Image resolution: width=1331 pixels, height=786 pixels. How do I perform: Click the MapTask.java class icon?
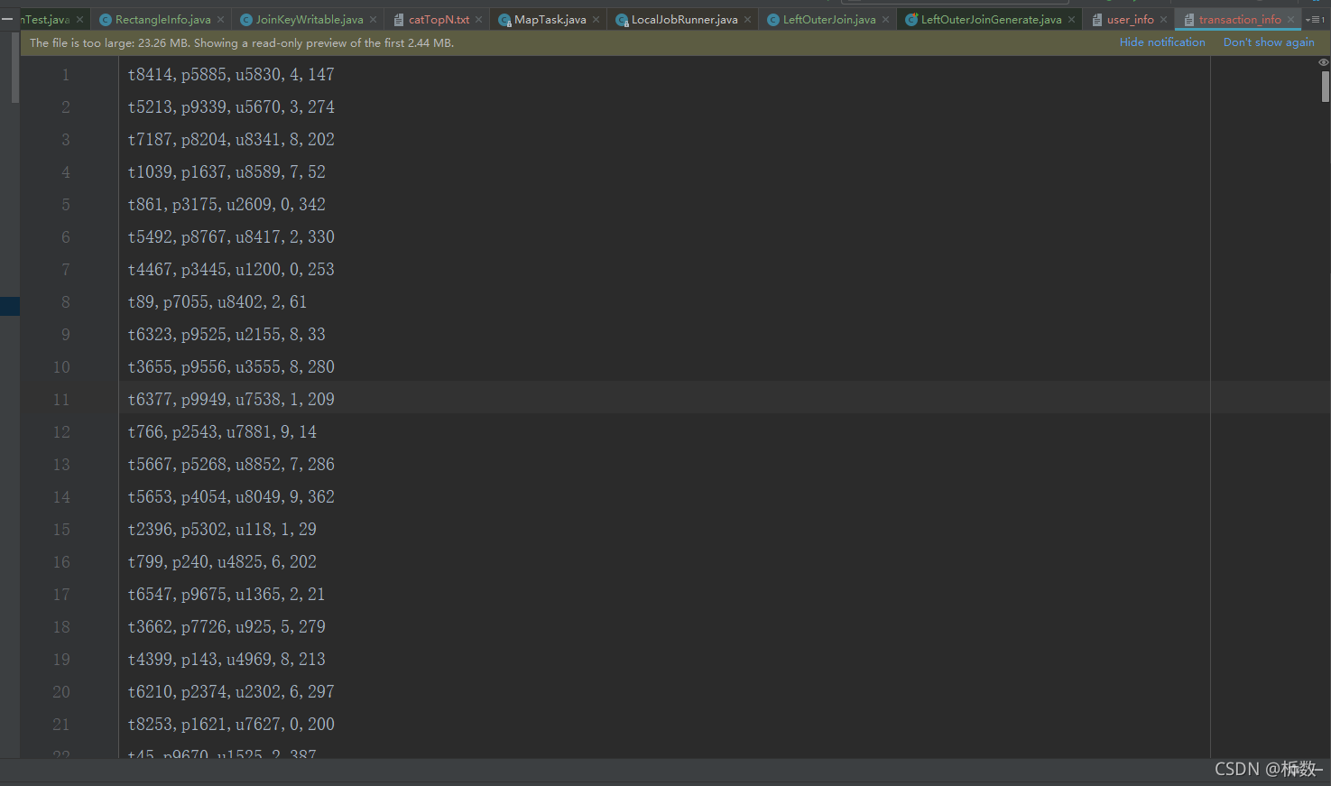click(504, 20)
